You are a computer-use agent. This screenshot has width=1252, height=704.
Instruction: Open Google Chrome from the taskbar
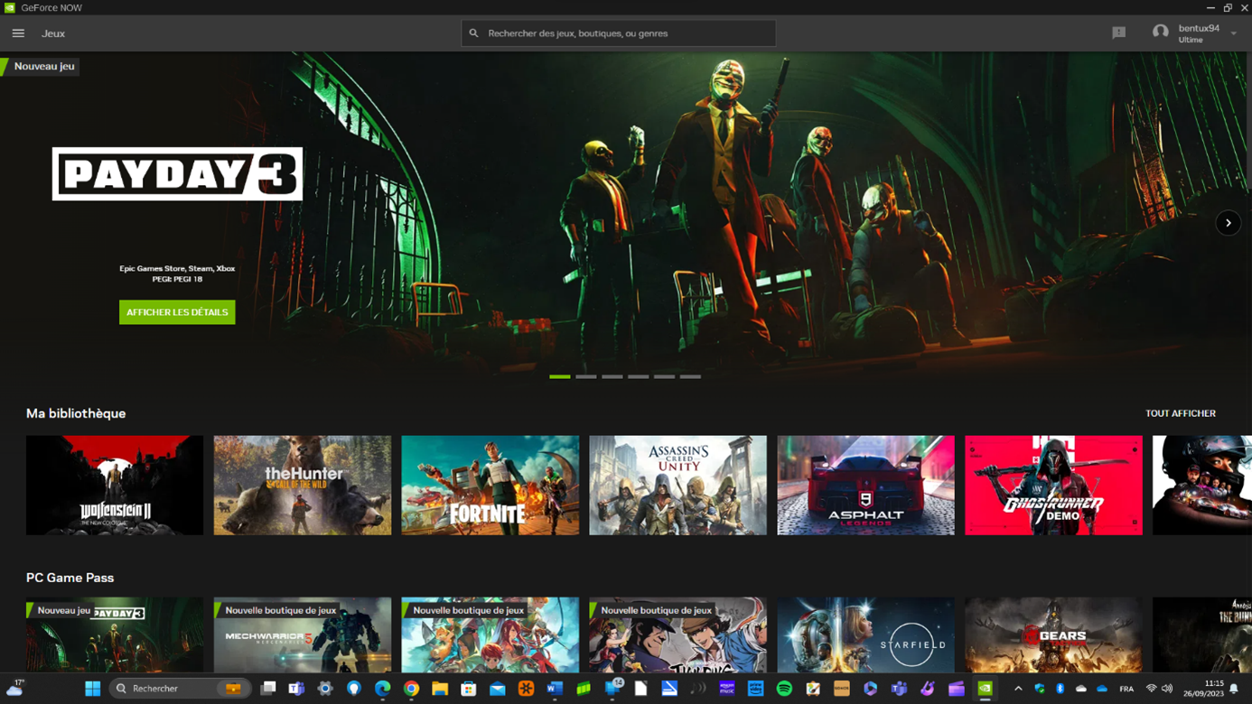(x=411, y=689)
